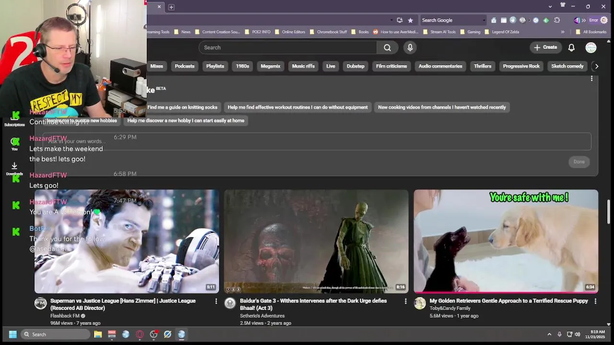The height and width of the screenshot is (345, 614).
Task: Open options menu for Superman vs Justice League video
Action: (x=216, y=301)
